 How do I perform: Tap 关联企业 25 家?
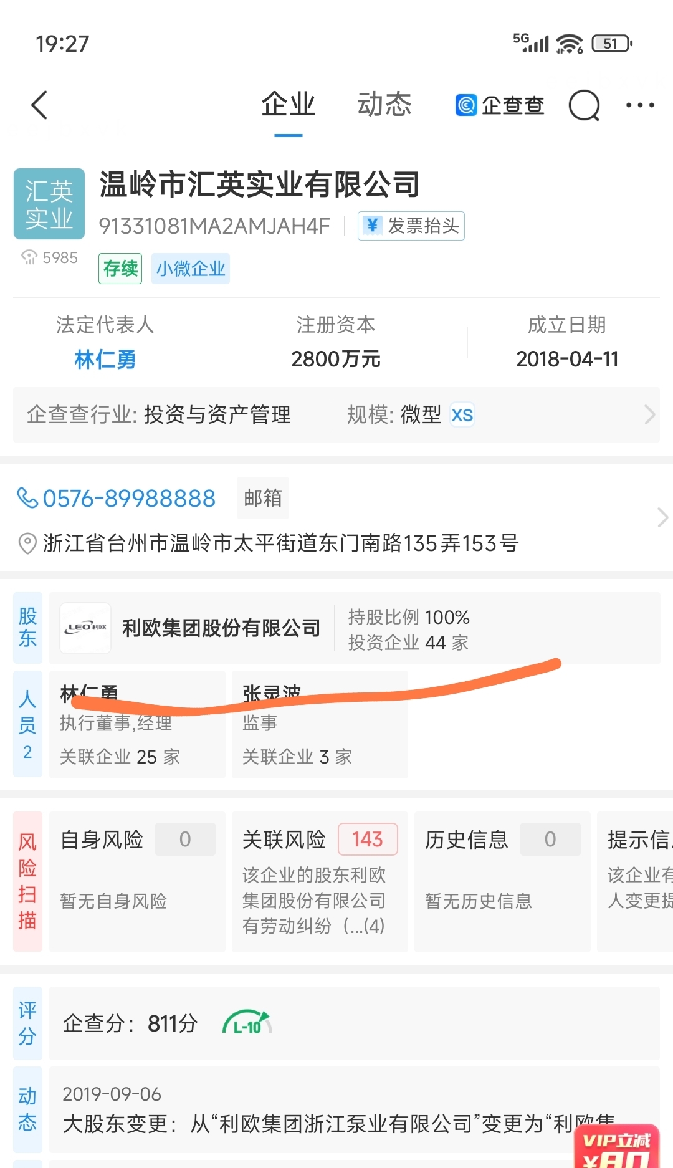point(120,757)
